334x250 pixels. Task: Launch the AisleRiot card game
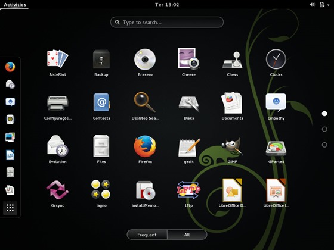[x=57, y=60]
